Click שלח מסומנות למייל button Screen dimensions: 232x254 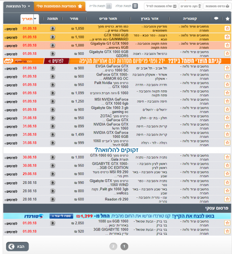point(161,6)
